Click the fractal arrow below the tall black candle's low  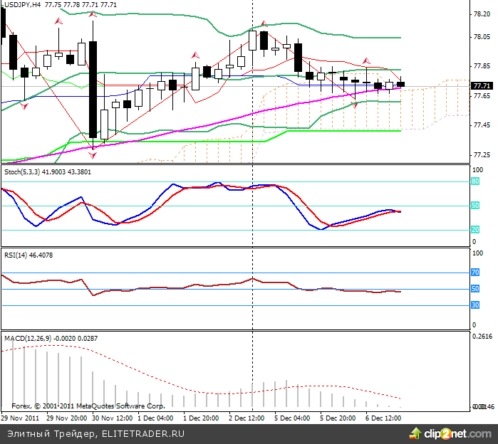click(92, 148)
